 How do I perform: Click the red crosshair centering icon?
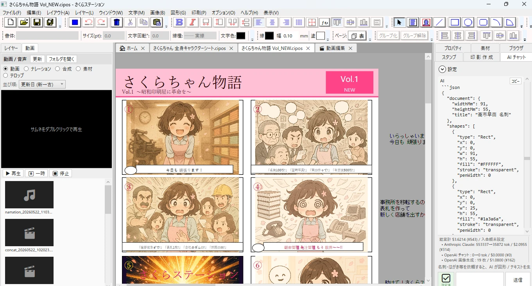tap(312, 22)
